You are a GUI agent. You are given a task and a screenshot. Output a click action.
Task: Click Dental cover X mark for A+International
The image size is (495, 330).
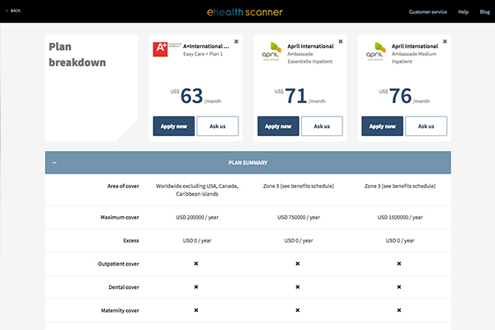click(x=196, y=287)
